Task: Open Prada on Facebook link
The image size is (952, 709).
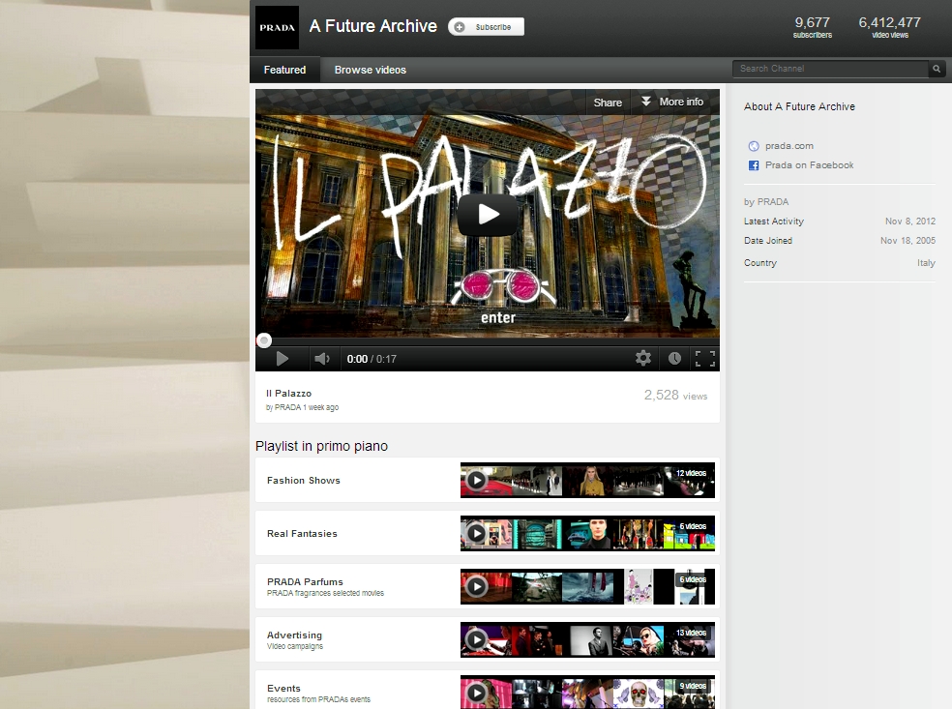Action: [809, 165]
